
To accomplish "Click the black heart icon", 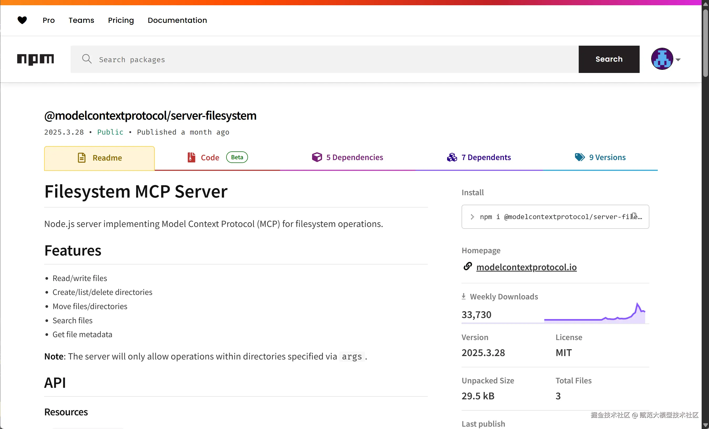I will [22, 20].
